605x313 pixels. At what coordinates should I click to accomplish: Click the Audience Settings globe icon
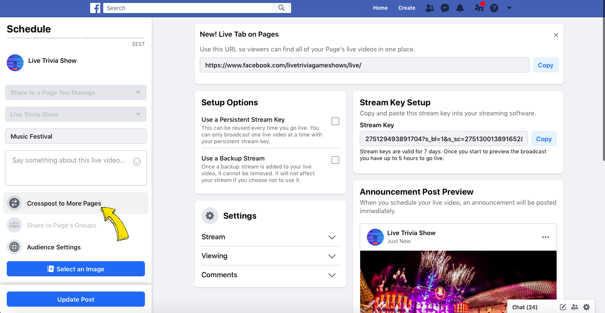click(14, 247)
